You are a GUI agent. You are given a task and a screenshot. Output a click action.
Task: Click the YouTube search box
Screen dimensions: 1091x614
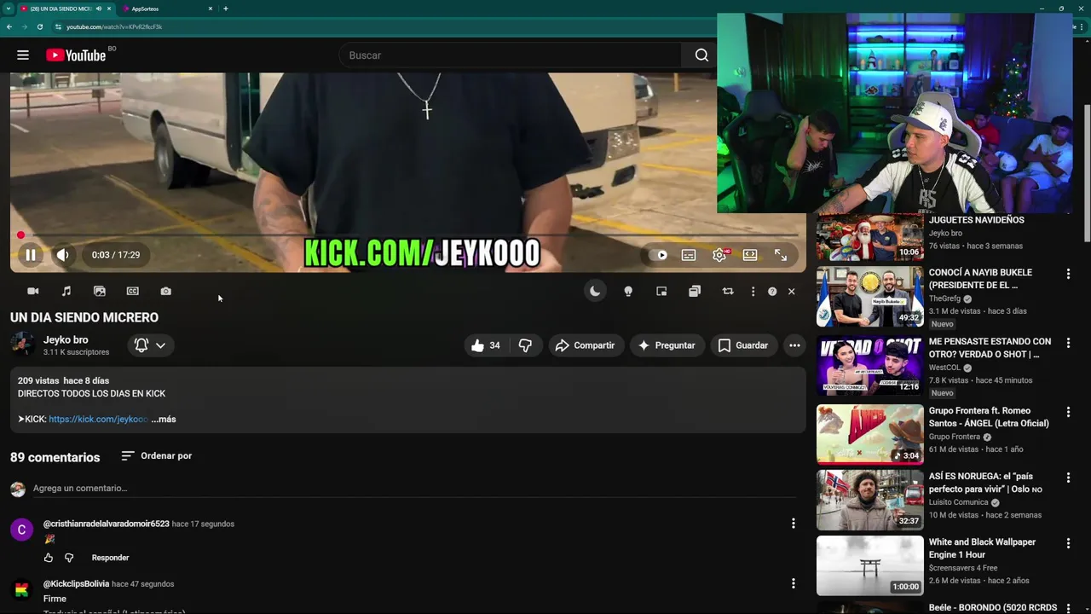point(511,55)
